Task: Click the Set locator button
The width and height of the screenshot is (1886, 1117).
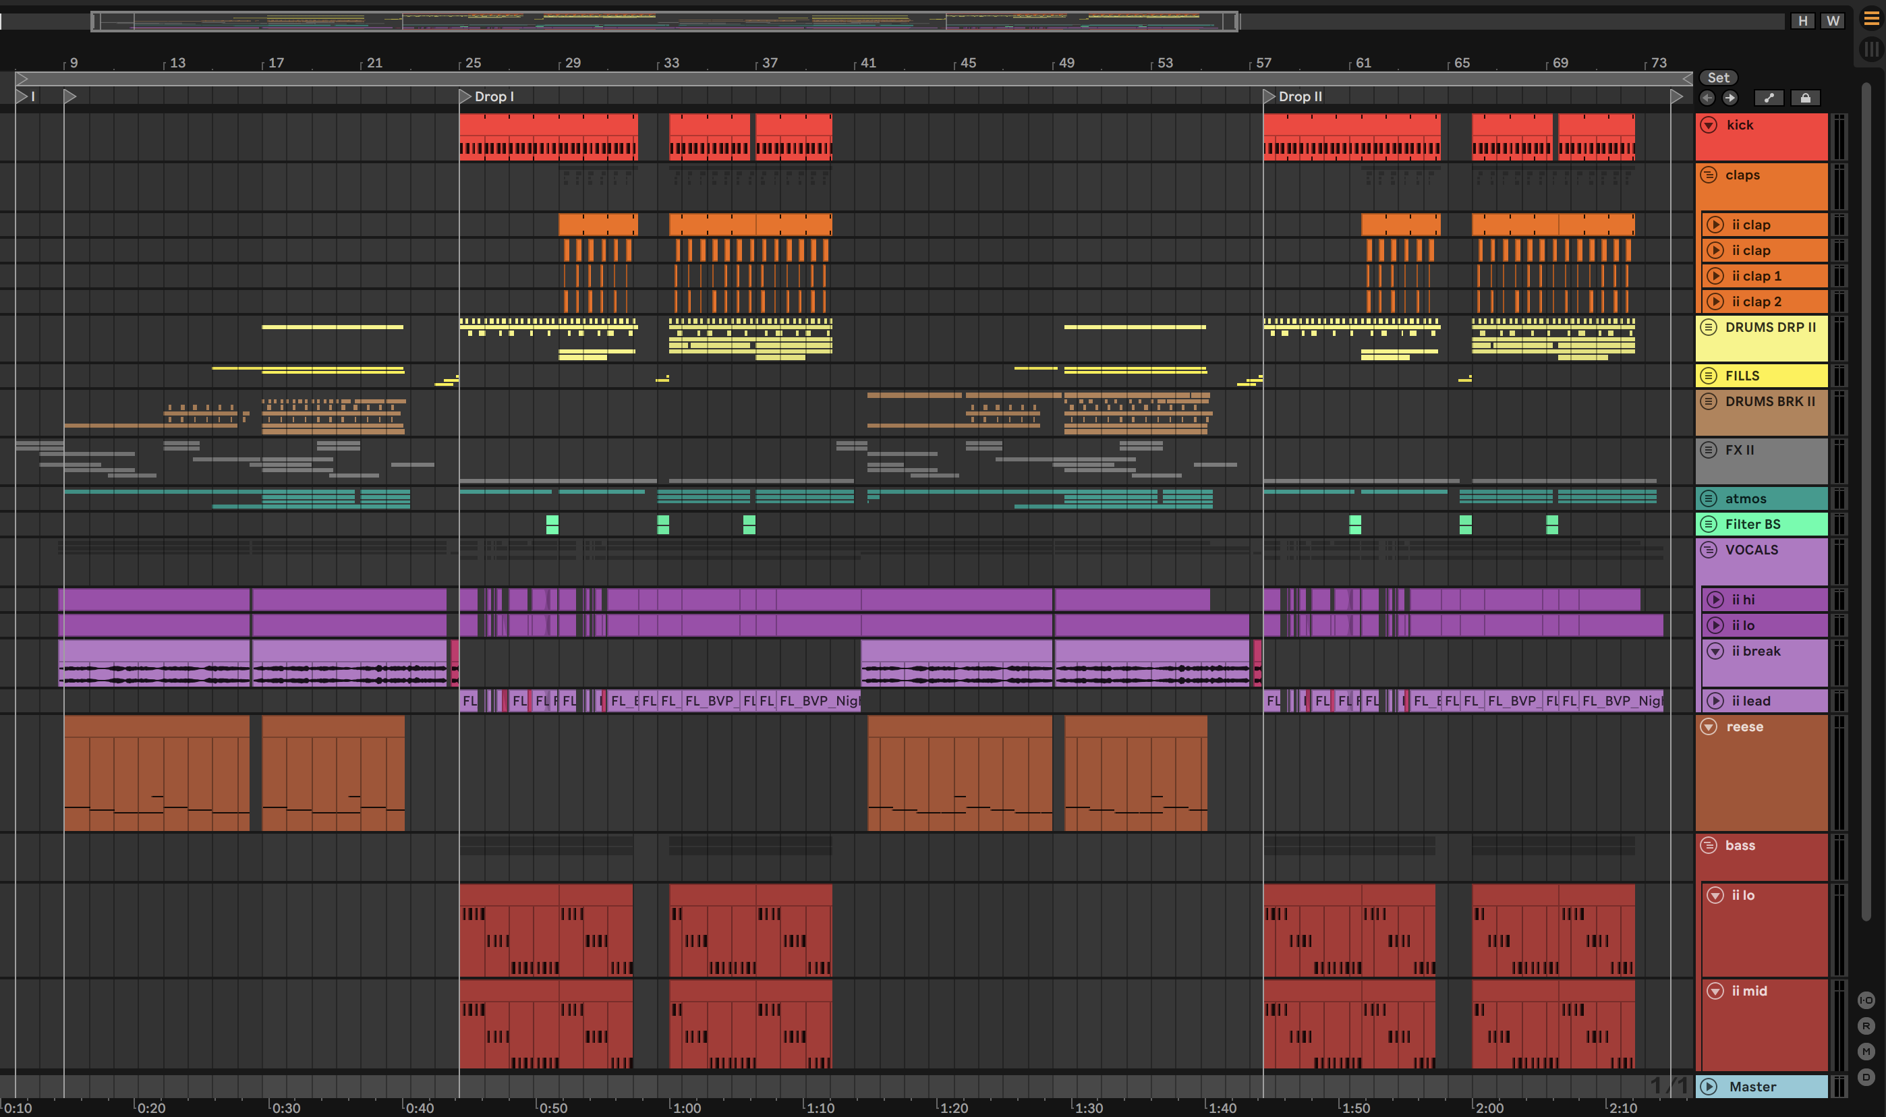Action: tap(1718, 78)
